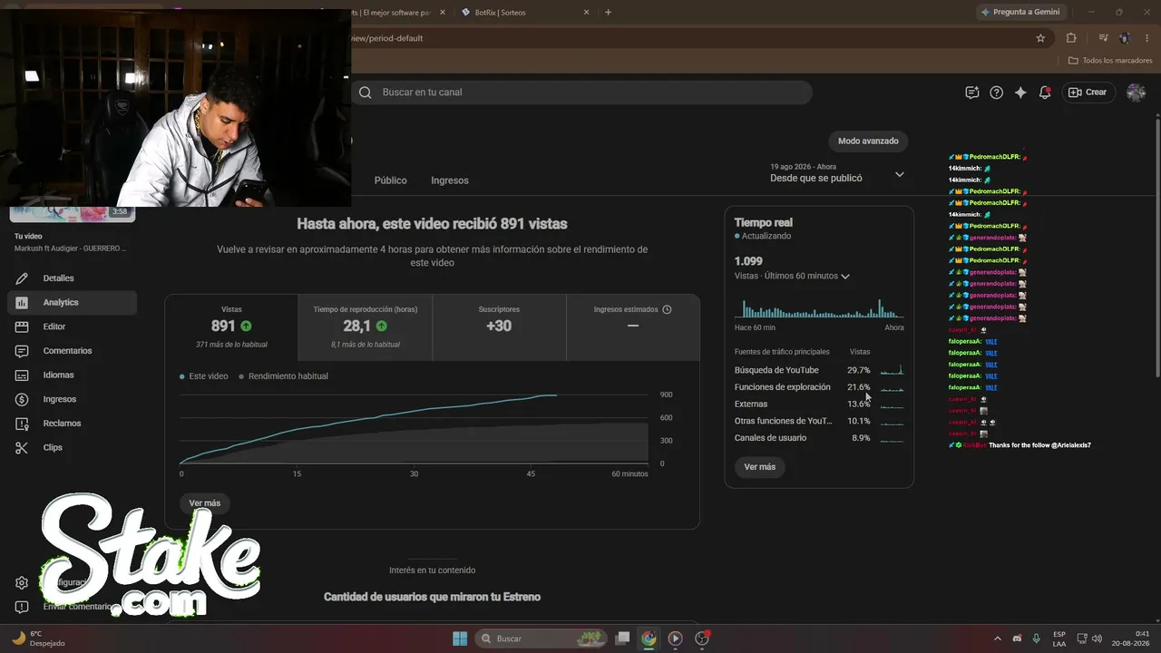Image resolution: width=1161 pixels, height=653 pixels.
Task: Click the Chrome icon in the taskbar
Action: tap(649, 638)
